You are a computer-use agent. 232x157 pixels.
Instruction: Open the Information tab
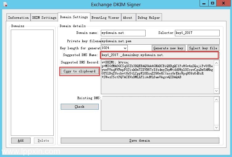[19, 18]
